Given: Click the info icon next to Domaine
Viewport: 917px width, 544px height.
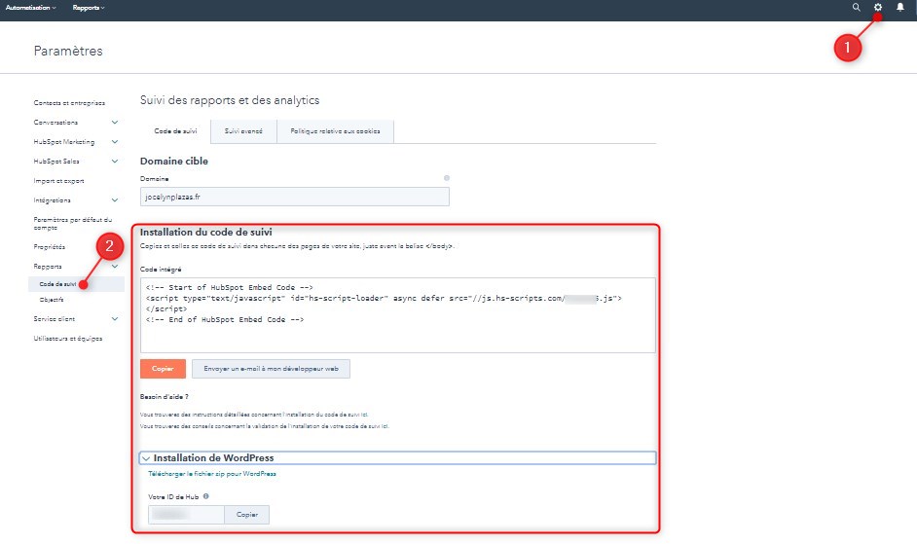Looking at the screenshot, I should (446, 178).
